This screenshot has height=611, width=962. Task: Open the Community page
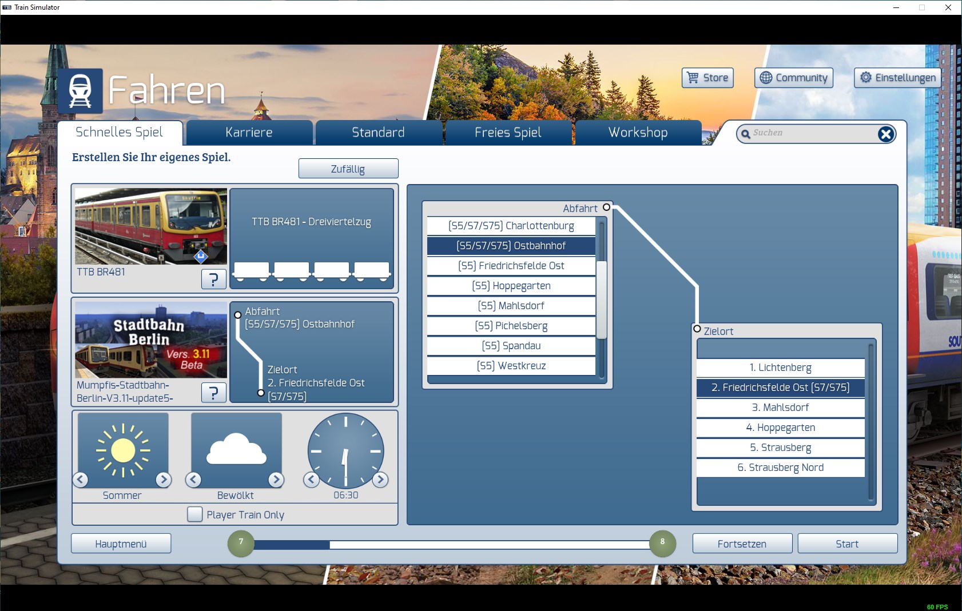point(794,78)
